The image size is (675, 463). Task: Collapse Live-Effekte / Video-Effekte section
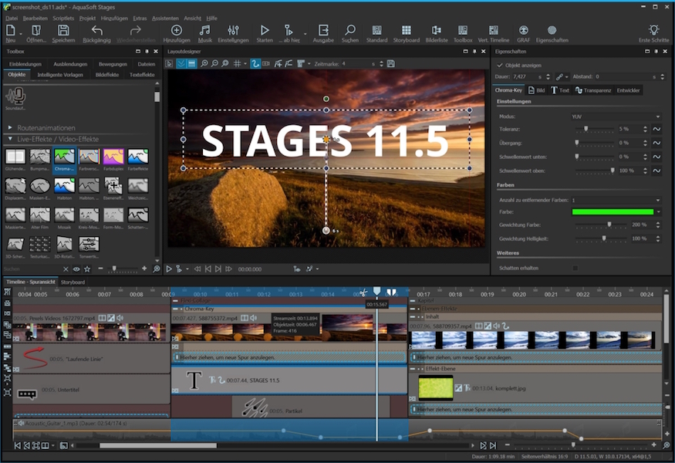point(10,139)
